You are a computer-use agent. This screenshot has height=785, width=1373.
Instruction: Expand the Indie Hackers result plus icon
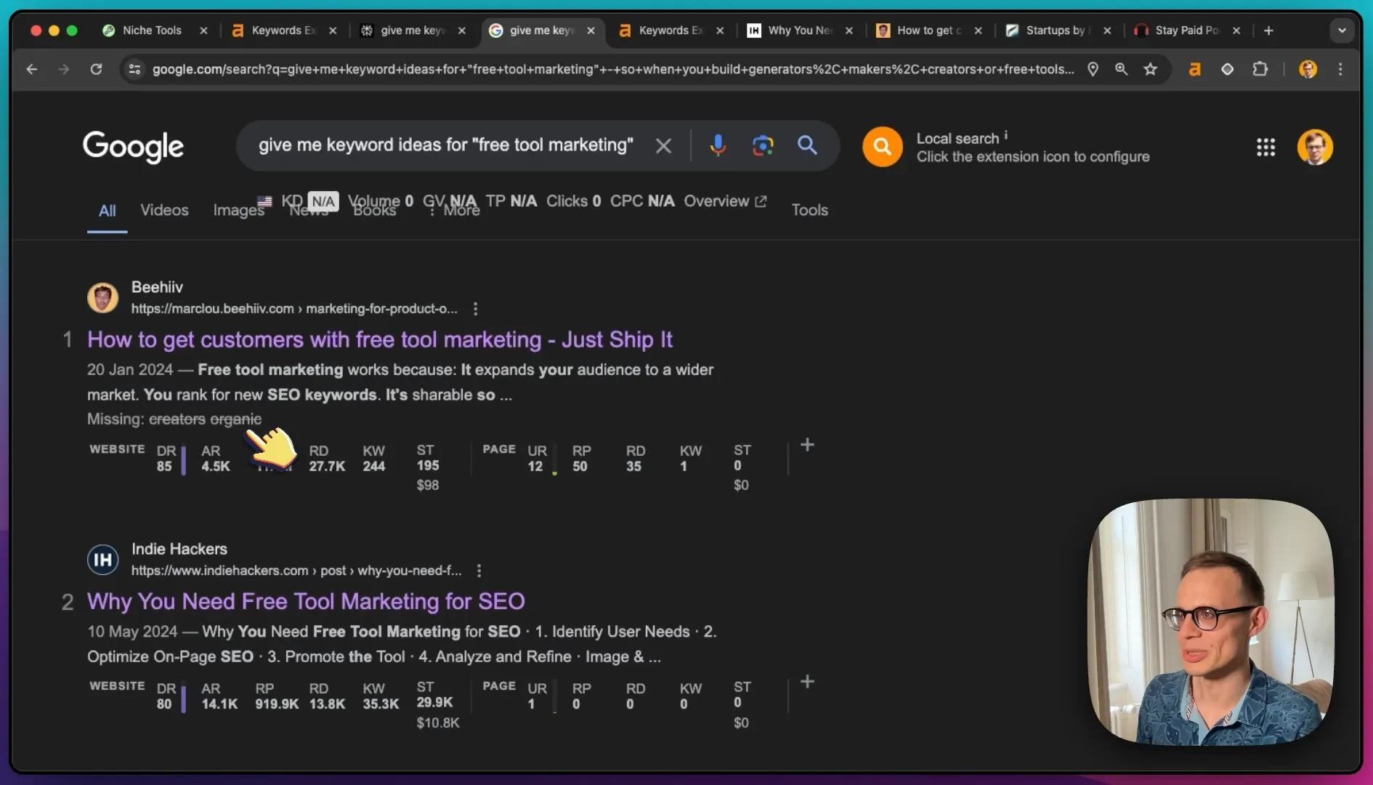click(x=807, y=681)
